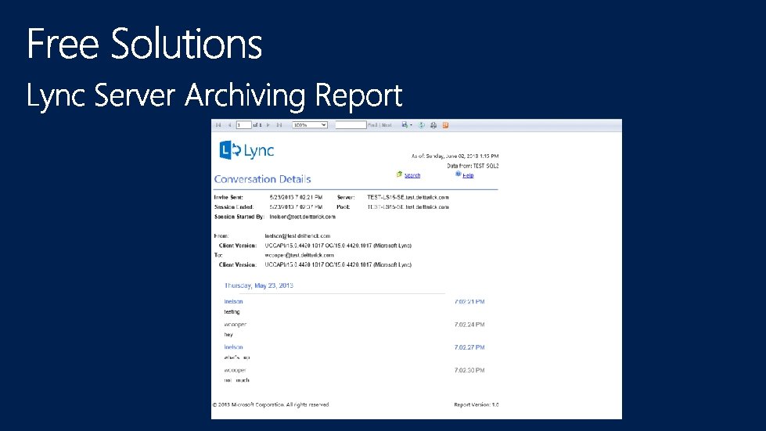766x431 pixels.
Task: Print the report
Action: (x=433, y=125)
